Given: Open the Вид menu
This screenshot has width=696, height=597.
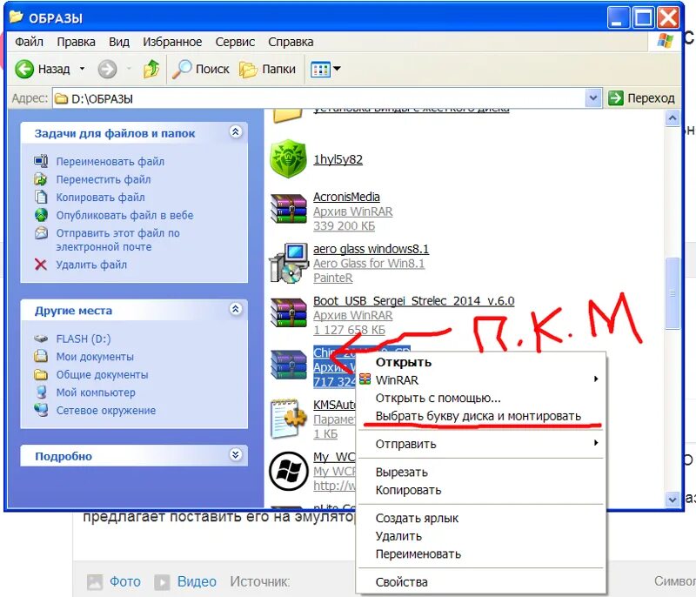Looking at the screenshot, I should point(119,42).
